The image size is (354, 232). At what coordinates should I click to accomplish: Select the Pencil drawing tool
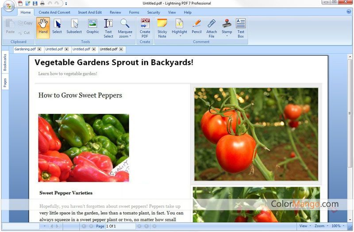click(x=196, y=27)
